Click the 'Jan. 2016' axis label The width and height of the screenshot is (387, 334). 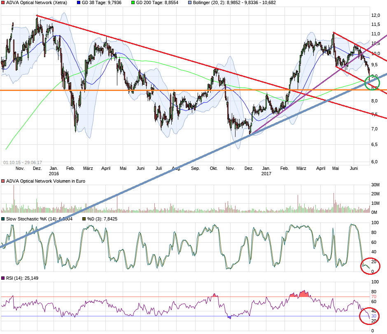[54, 171]
